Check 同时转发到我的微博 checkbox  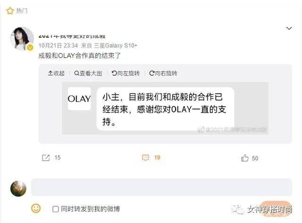click(56, 209)
